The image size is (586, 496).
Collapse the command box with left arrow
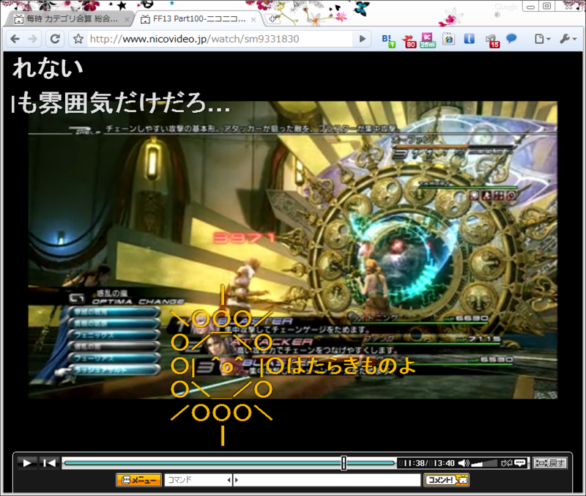point(229,480)
